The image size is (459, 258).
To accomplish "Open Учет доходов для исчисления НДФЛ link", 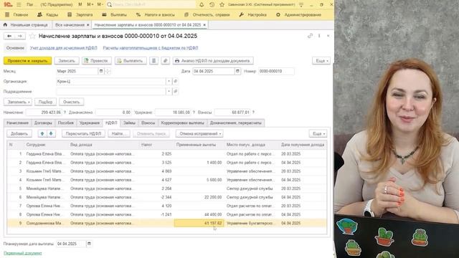I will tap(64, 48).
